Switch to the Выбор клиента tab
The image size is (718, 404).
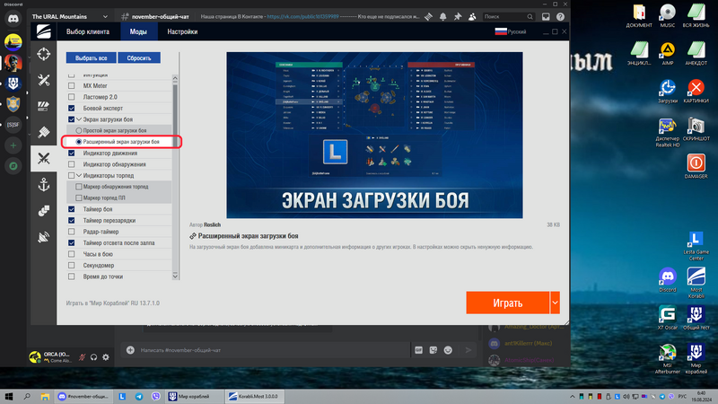tap(88, 31)
